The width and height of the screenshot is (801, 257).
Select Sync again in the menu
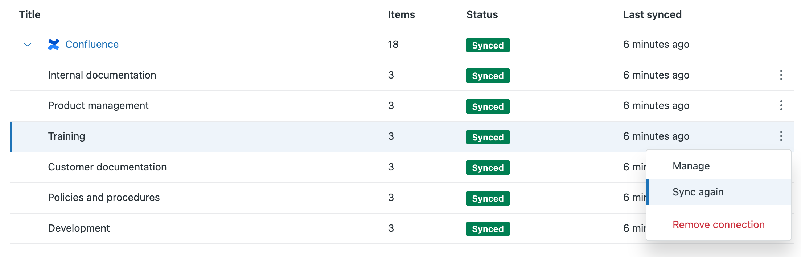pyautogui.click(x=698, y=192)
